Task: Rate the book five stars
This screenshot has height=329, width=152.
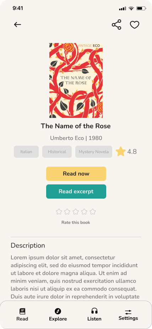Action: coord(93,211)
